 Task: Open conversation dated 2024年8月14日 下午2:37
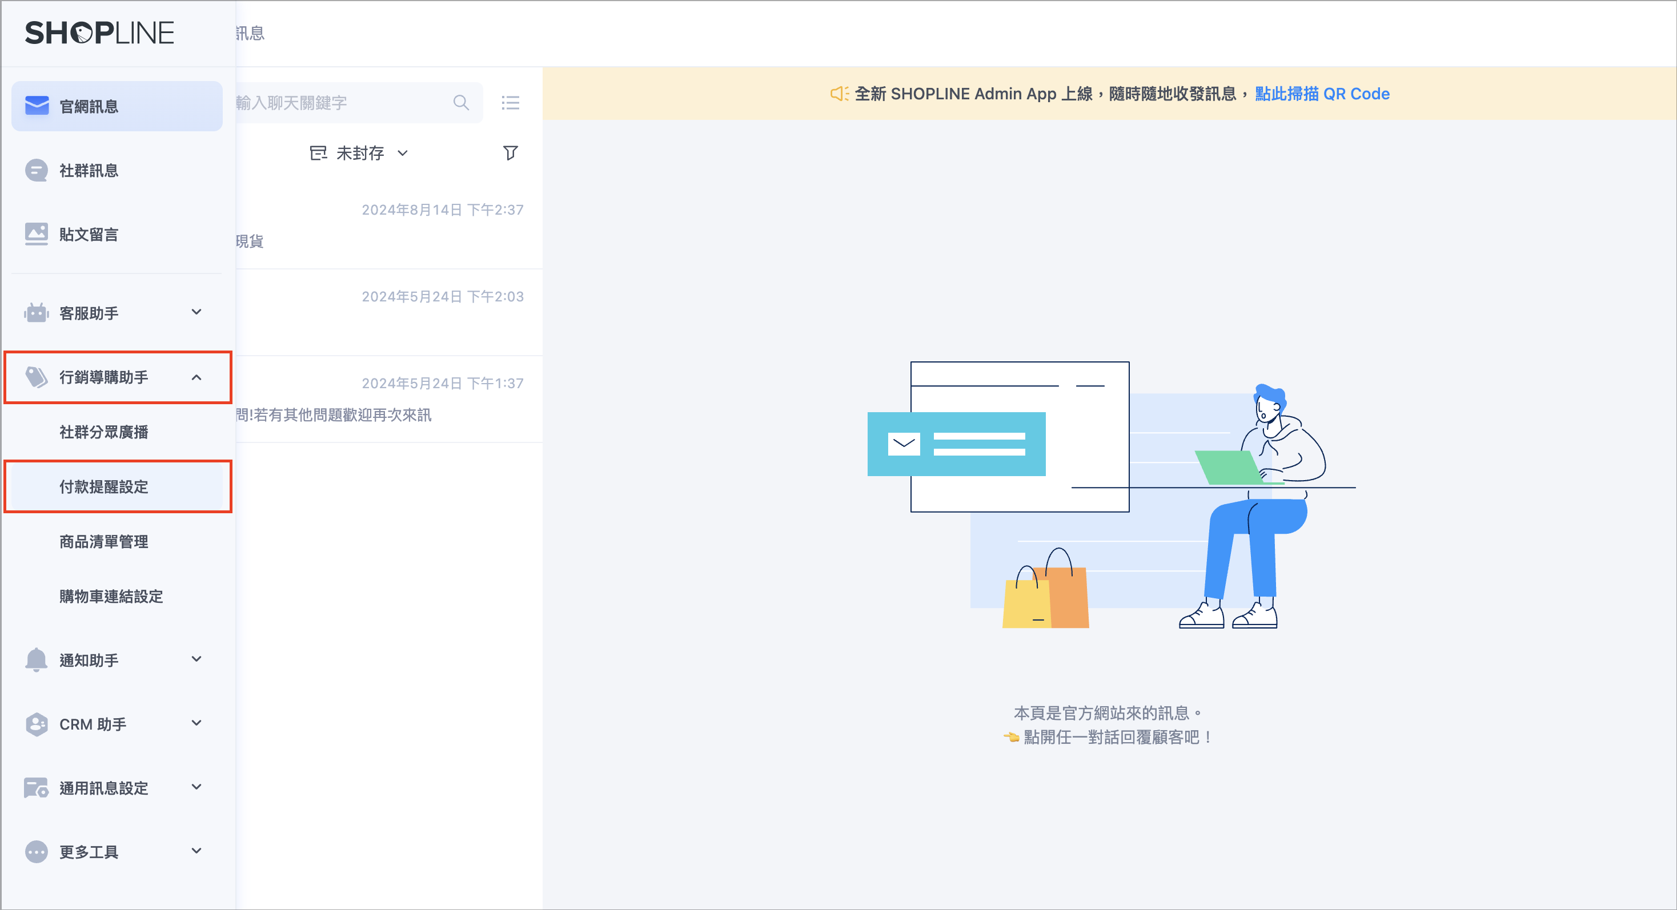tap(388, 226)
